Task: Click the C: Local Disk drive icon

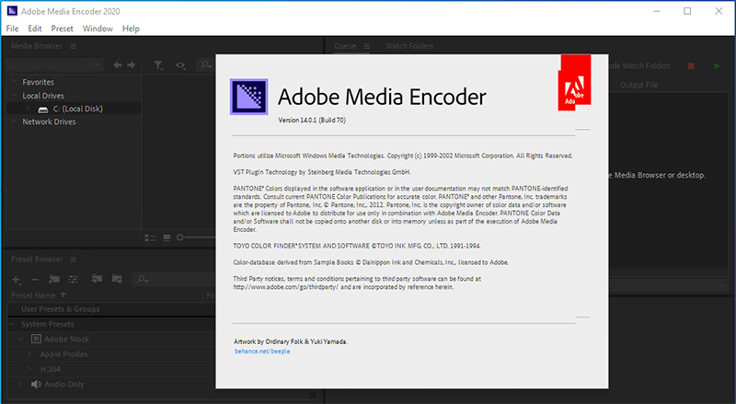Action: 43,110
